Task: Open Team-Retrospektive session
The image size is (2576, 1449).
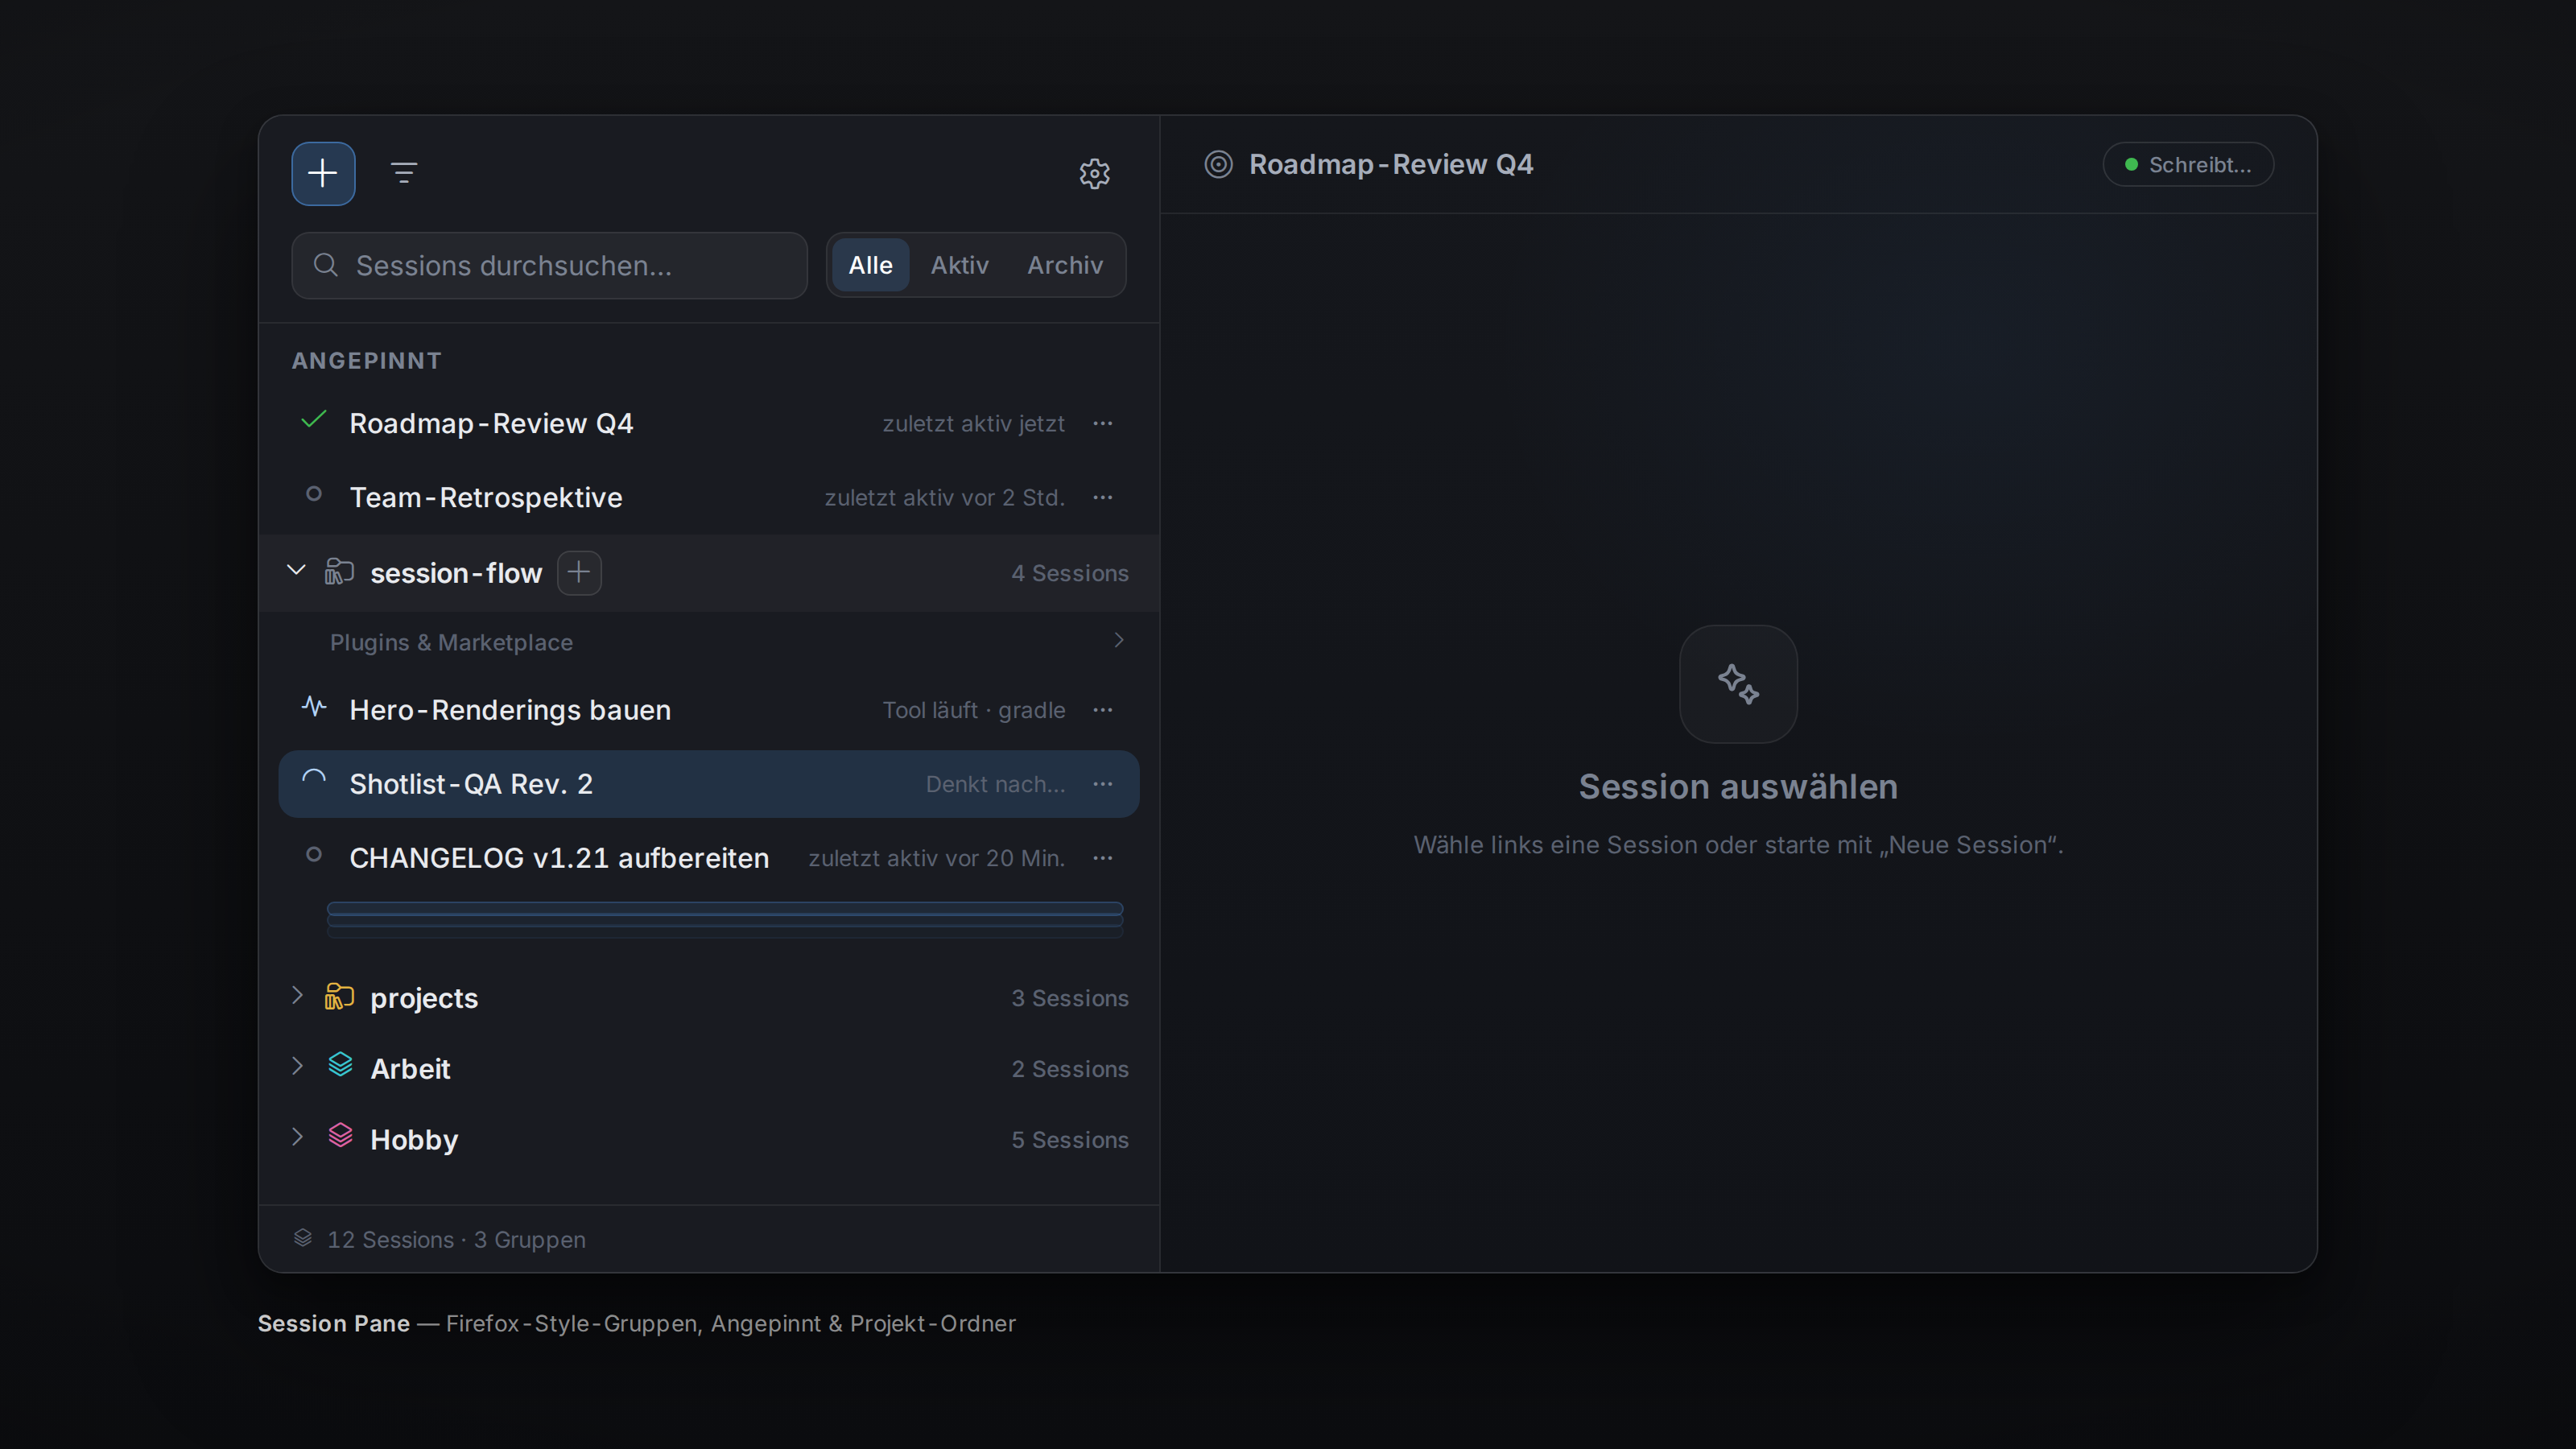Action: coord(709,497)
